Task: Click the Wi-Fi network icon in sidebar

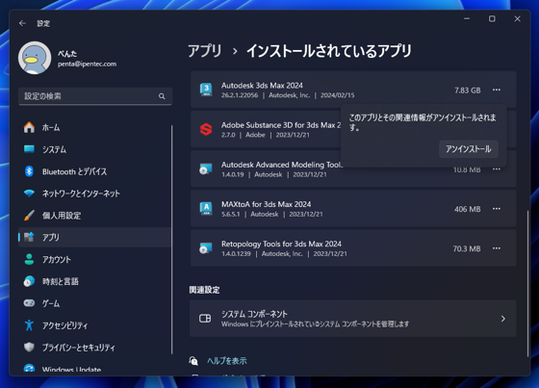Action: pos(29,194)
